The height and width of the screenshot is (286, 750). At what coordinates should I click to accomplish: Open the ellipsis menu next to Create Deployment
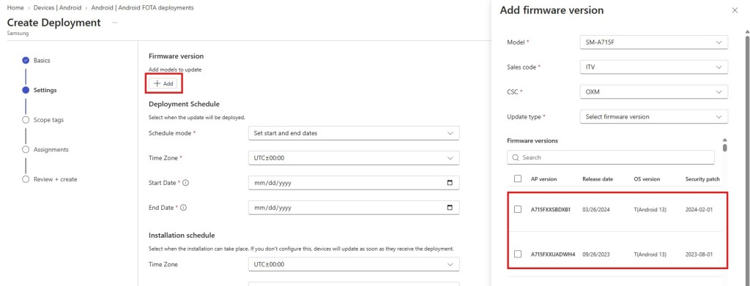click(115, 23)
